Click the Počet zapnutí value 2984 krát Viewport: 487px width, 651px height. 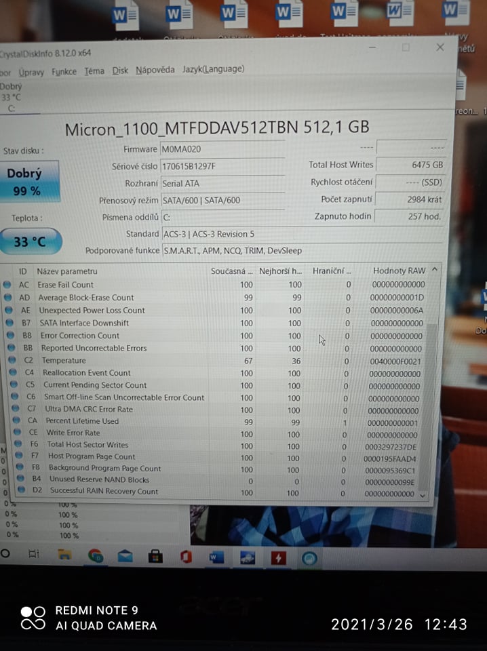click(x=410, y=199)
